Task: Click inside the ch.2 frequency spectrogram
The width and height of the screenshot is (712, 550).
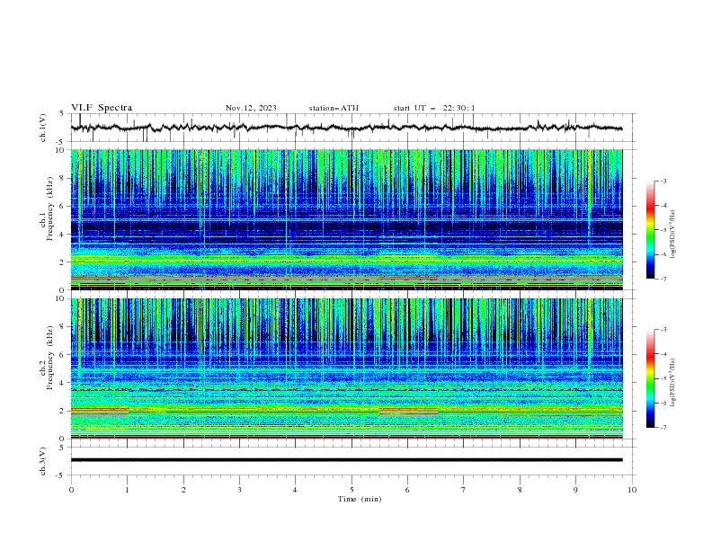Action: coord(346,368)
